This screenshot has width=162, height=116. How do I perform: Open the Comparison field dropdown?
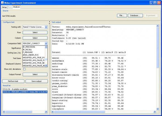(x=46, y=43)
